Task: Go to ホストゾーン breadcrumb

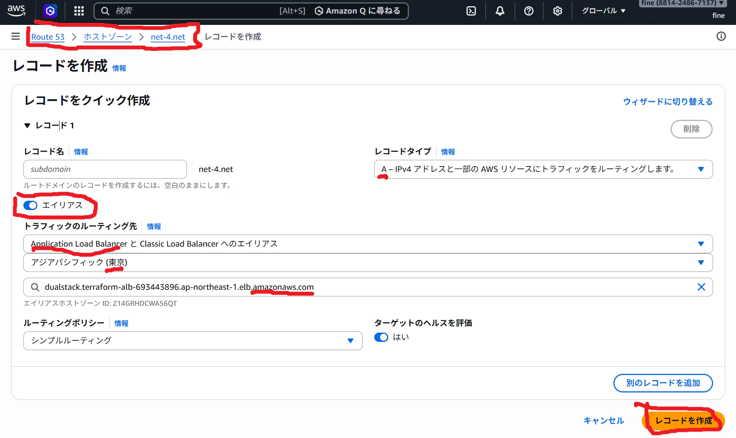Action: 108,37
